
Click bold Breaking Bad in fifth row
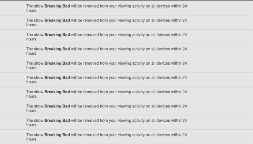[x=57, y=63]
